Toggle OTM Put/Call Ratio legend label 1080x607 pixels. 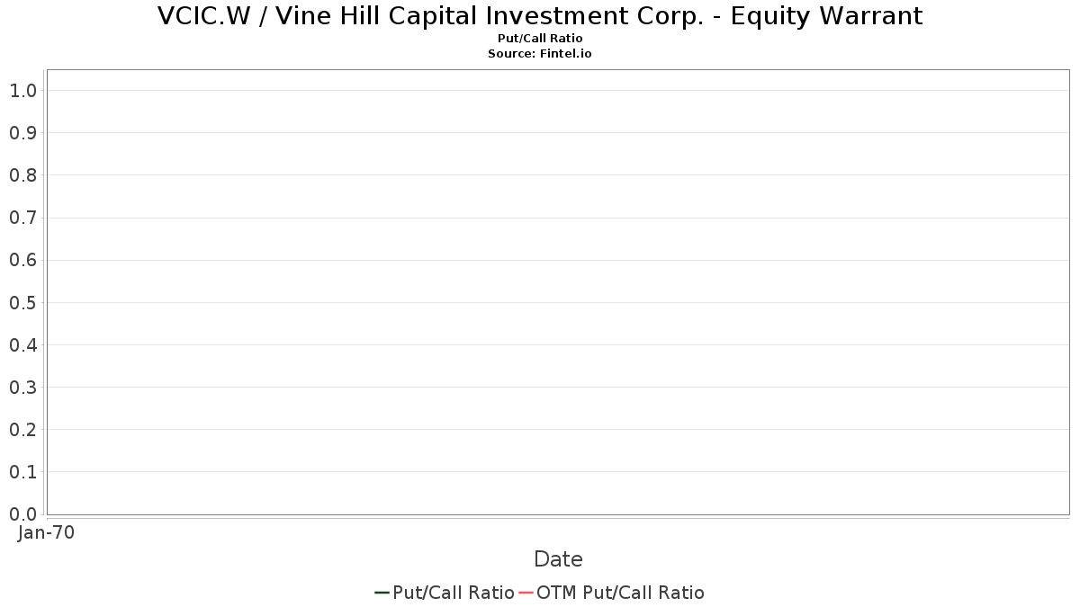pos(620,593)
